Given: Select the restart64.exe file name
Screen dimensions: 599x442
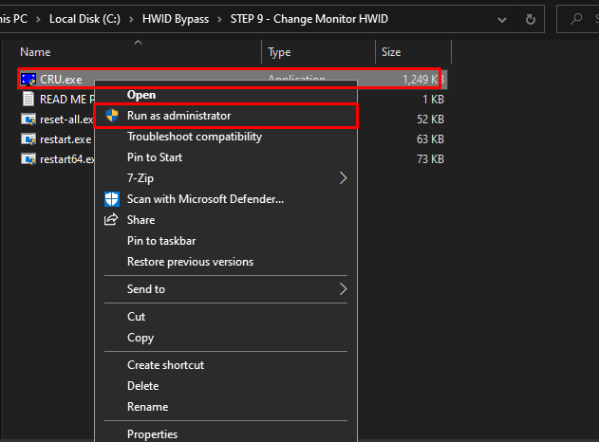Looking at the screenshot, I should (67, 159).
